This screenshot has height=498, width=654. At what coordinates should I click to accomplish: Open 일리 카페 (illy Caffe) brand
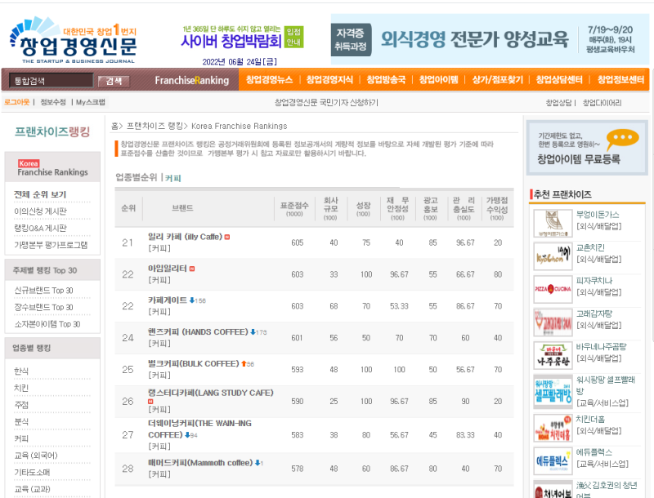pos(186,237)
